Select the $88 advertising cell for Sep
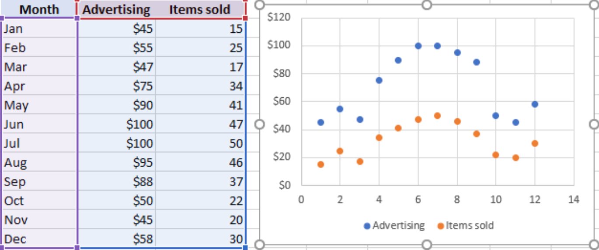599x250 pixels. coord(117,182)
